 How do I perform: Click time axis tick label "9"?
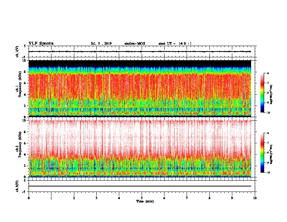pyautogui.click(x=232, y=198)
